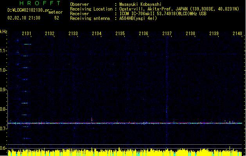The image size is (246, 156).
Task: Click the Ogata-vill. Akita-Pref. JAPAN location text
Action: pos(179,9)
